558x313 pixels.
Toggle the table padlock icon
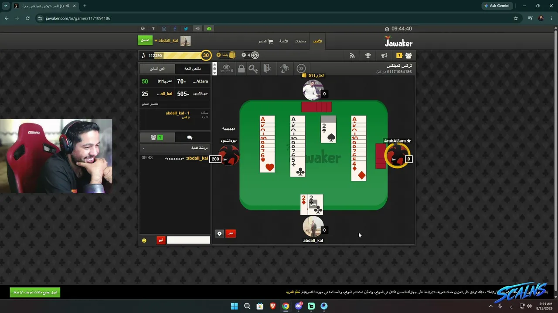(241, 68)
